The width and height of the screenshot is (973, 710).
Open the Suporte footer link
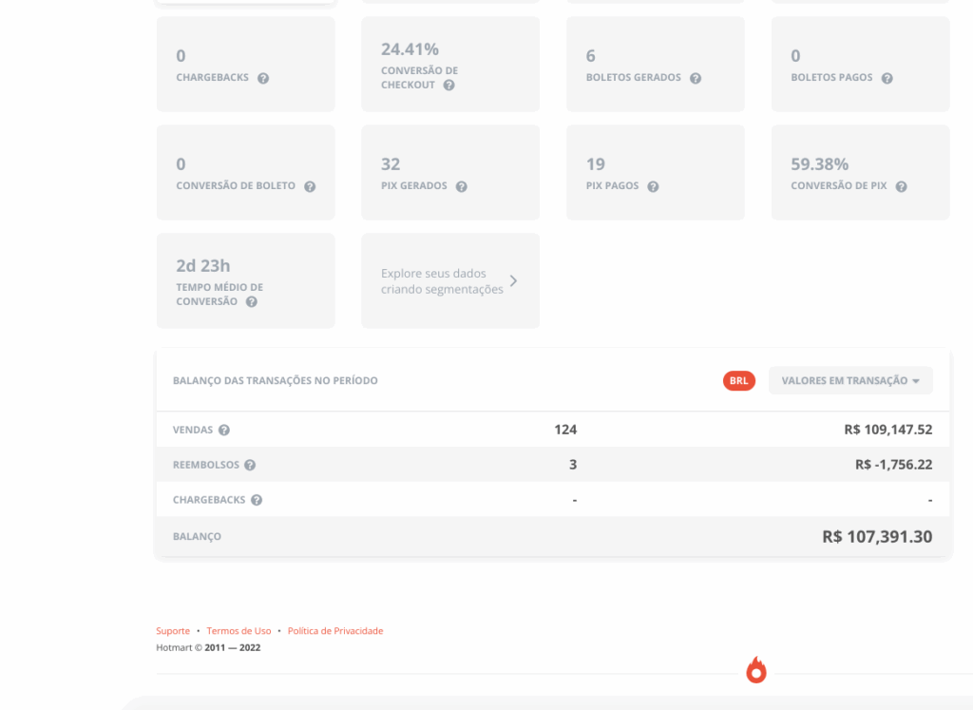pyautogui.click(x=173, y=631)
